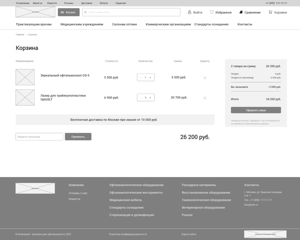Viewport: 300px width, 240px height.
Task: Remove Зеркальный офтальмоскоп item with X
Action: pos(205,78)
